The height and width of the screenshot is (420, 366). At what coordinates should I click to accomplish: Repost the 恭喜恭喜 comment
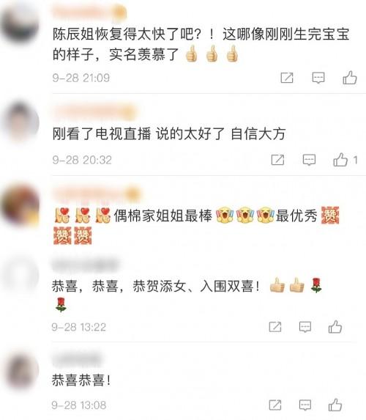pos(275,405)
